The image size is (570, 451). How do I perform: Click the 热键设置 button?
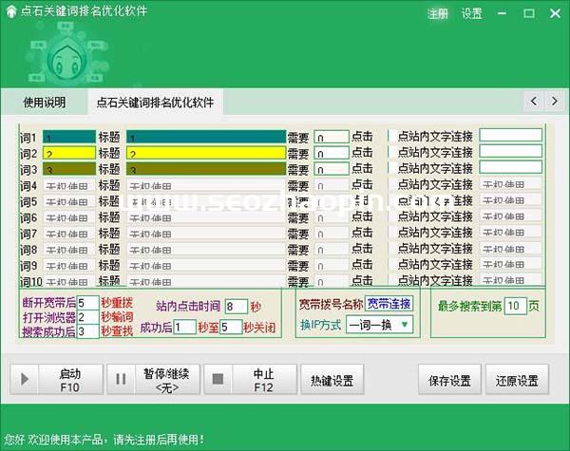click(332, 381)
